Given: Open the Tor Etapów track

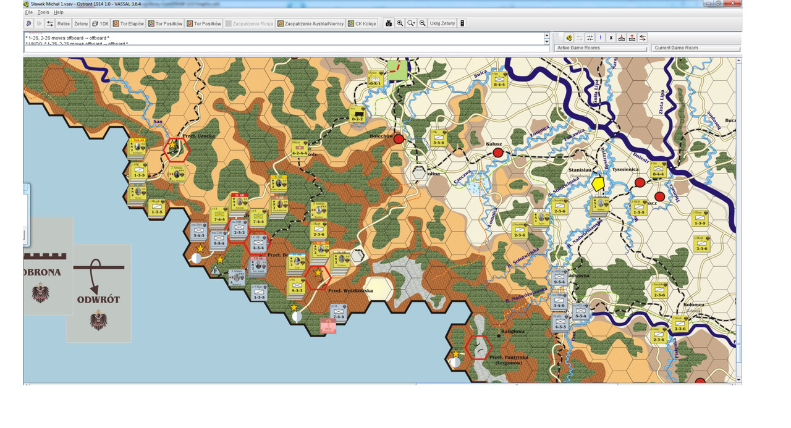Looking at the screenshot, I should 128,23.
